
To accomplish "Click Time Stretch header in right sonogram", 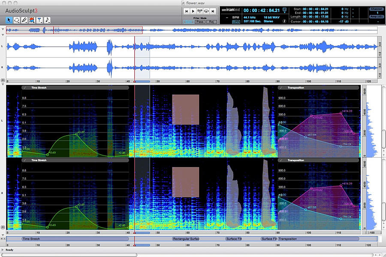I will (x=75, y=160).
